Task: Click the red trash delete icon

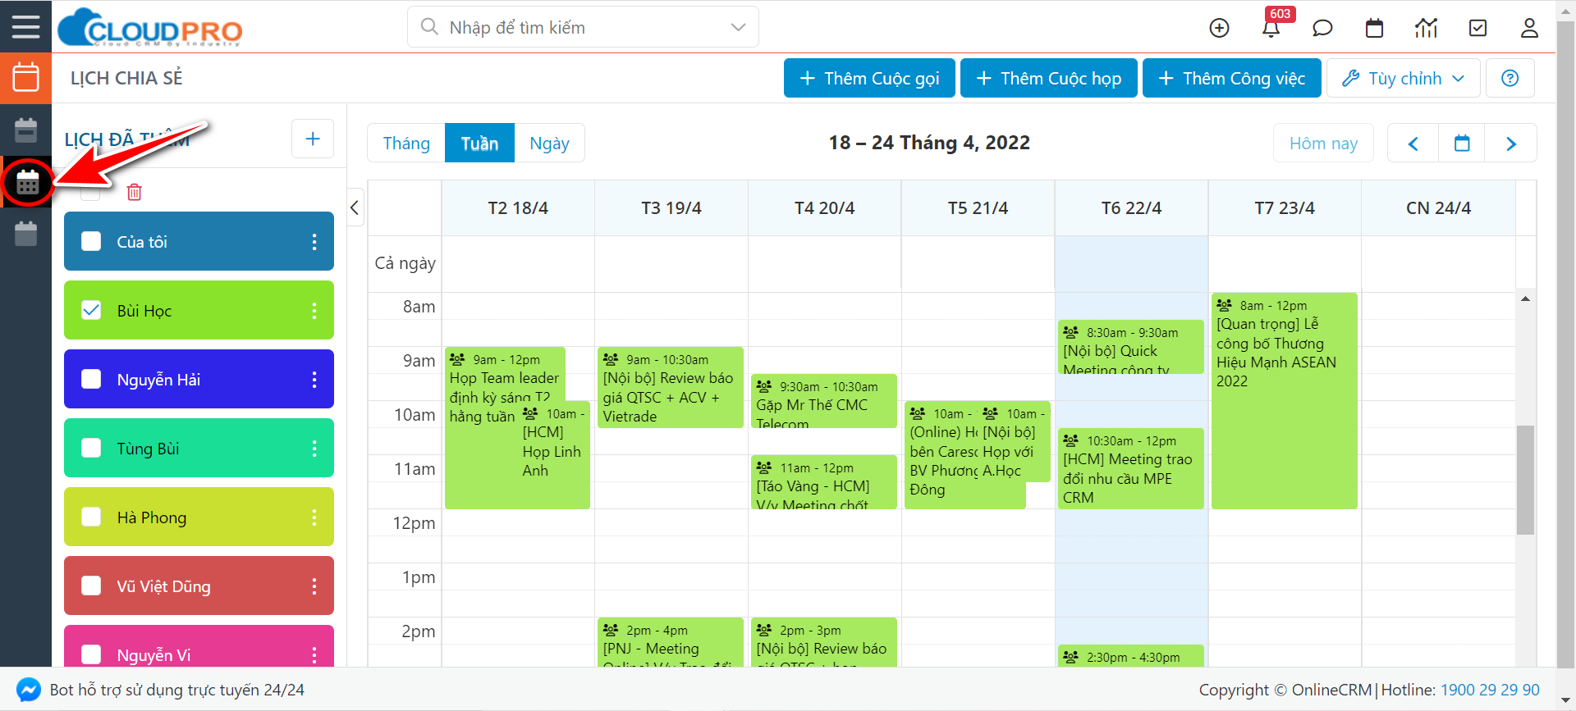Action: [135, 192]
